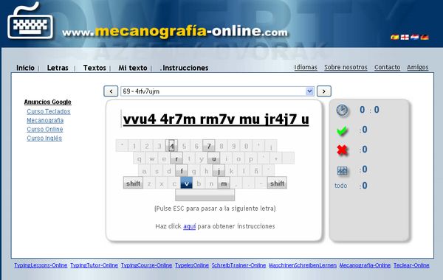443x280 pixels.
Task: Open the Inicio menu item
Action: [25, 68]
